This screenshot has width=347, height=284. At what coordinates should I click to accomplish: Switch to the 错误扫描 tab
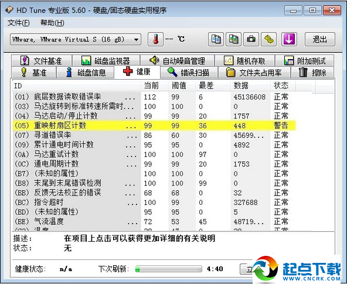tap(189, 72)
